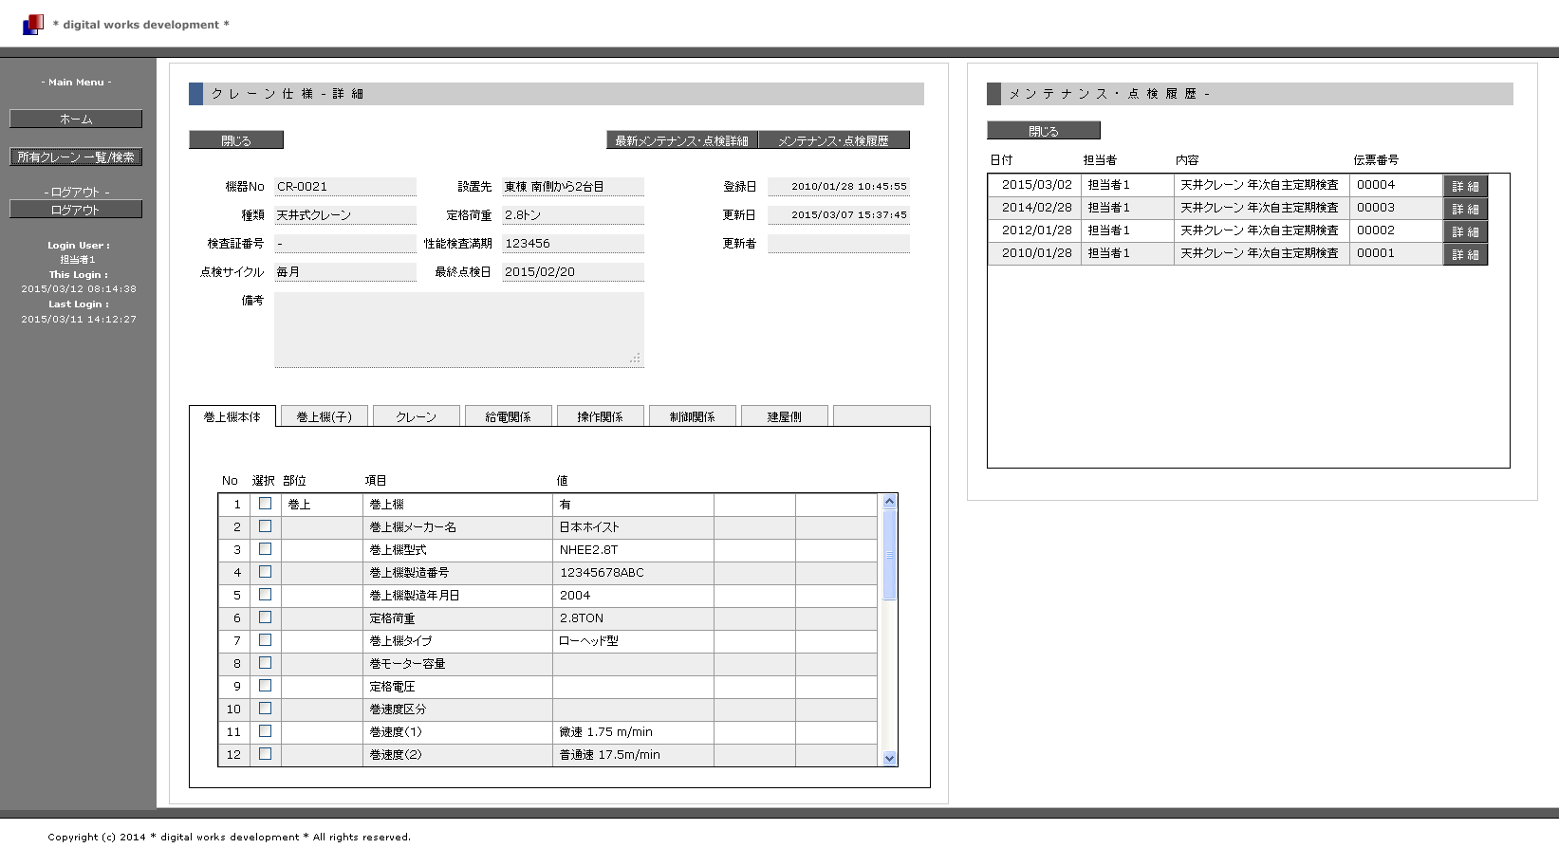Select checkbox for row 3 巻上機型式
Screen dimensions: 1559x866
pyautogui.click(x=265, y=549)
